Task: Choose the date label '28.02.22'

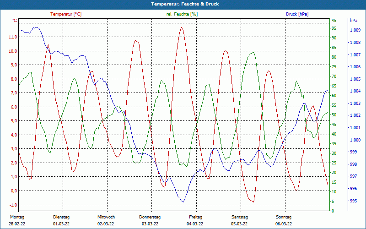Action: (17, 224)
